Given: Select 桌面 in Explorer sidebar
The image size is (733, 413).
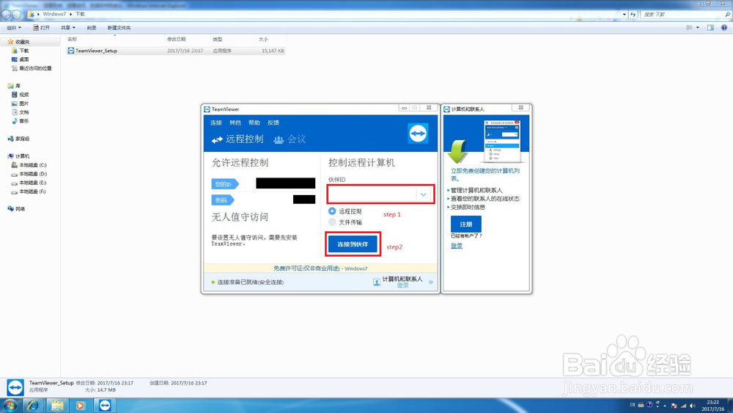Looking at the screenshot, I should (x=20, y=59).
